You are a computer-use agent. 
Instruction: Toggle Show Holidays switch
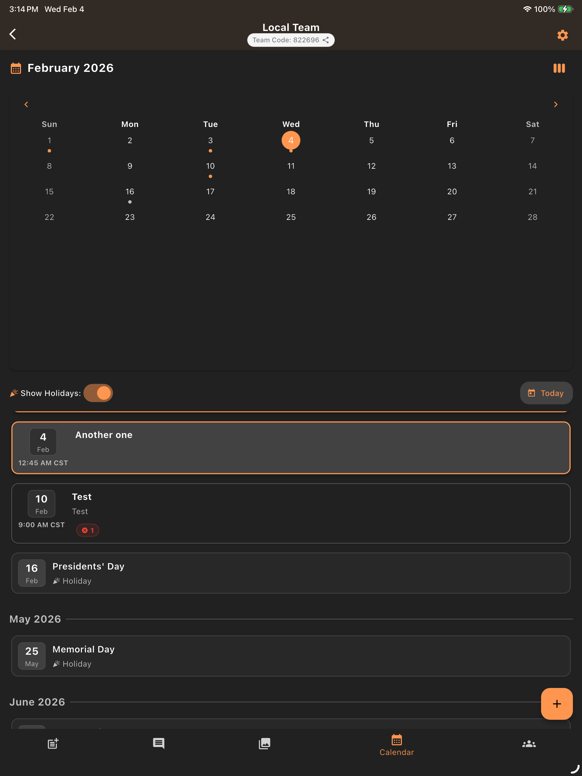coord(98,393)
